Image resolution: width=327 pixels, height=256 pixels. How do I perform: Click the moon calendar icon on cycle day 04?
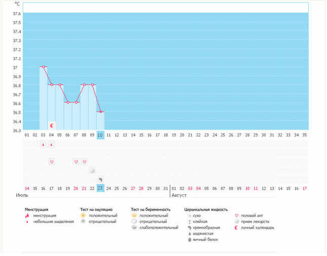(x=52, y=125)
